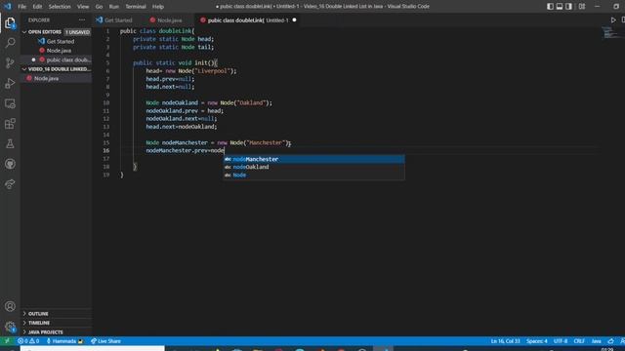
Task: Click the remote window status bar icon
Action: (x=7, y=341)
